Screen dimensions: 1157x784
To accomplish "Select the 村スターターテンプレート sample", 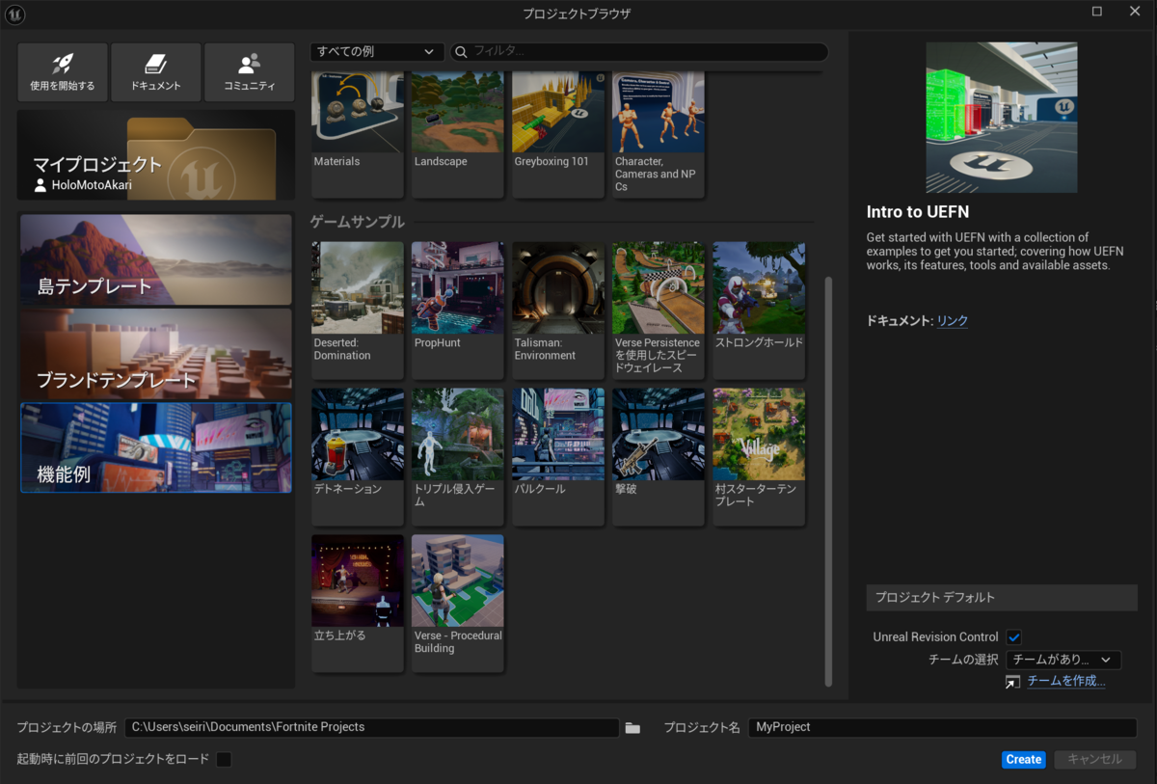I will pyautogui.click(x=759, y=457).
